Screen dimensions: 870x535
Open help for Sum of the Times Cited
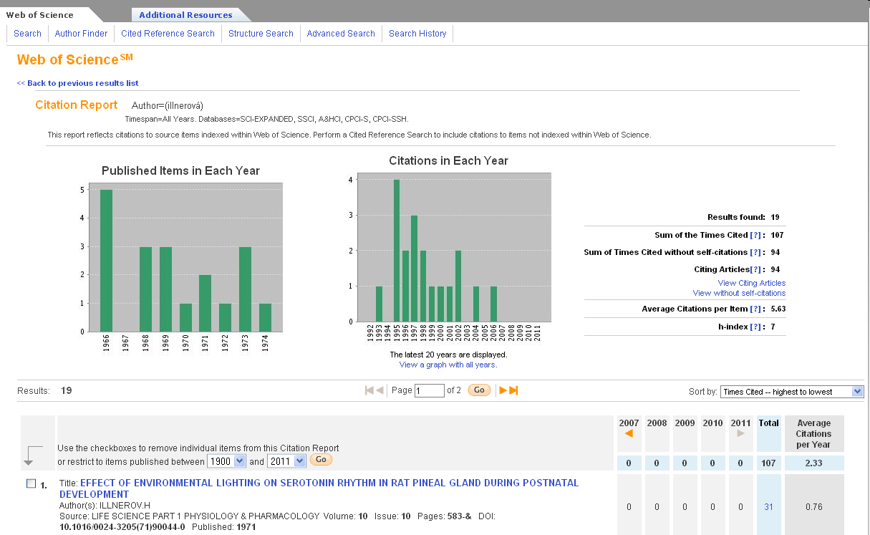755,235
